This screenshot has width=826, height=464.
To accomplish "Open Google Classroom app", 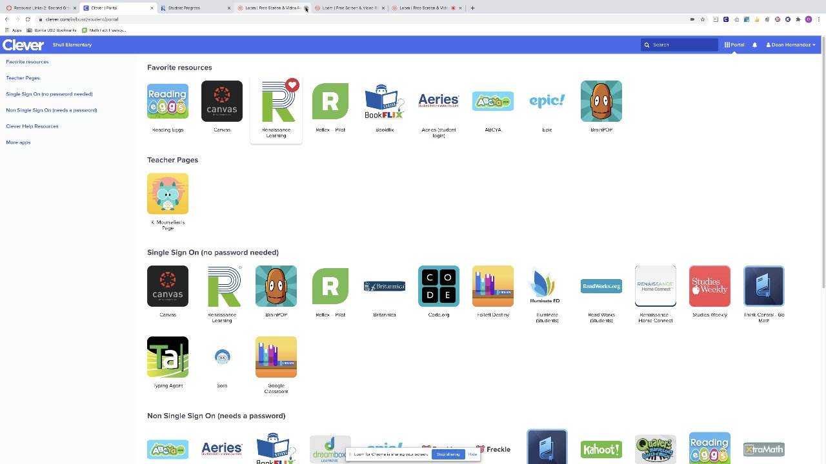I will point(276,357).
